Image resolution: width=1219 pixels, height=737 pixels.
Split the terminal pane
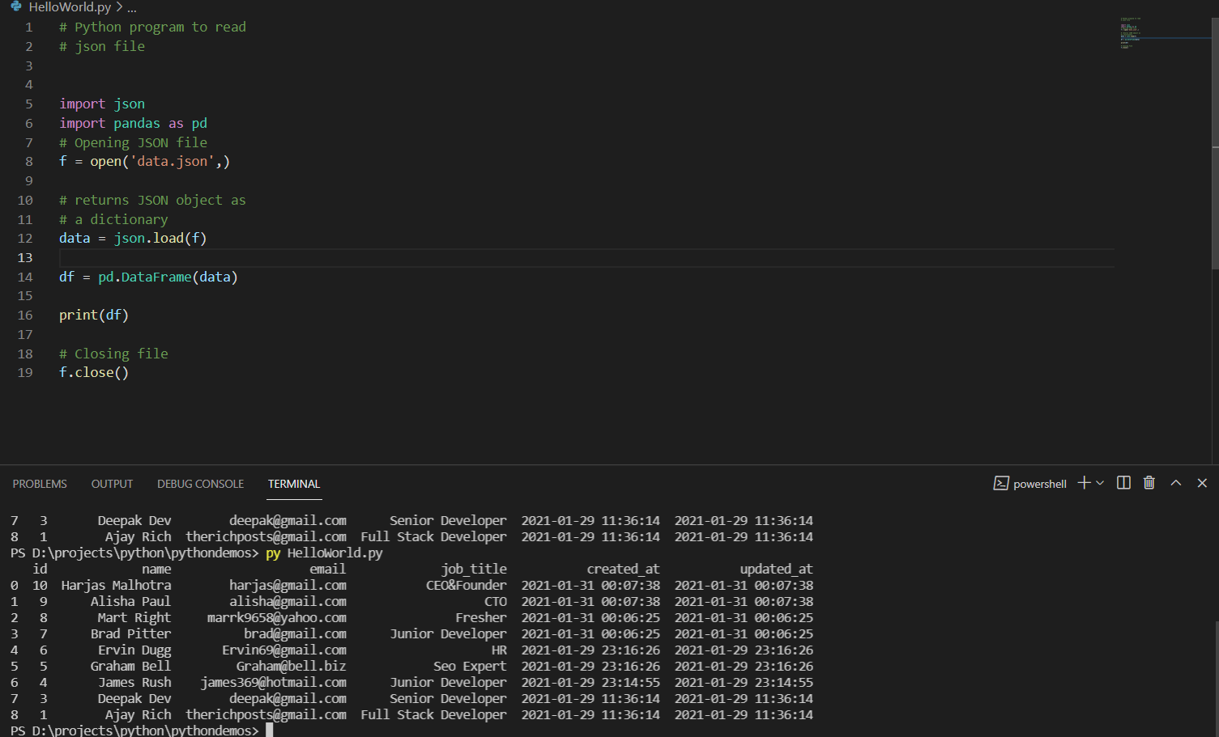(1123, 483)
